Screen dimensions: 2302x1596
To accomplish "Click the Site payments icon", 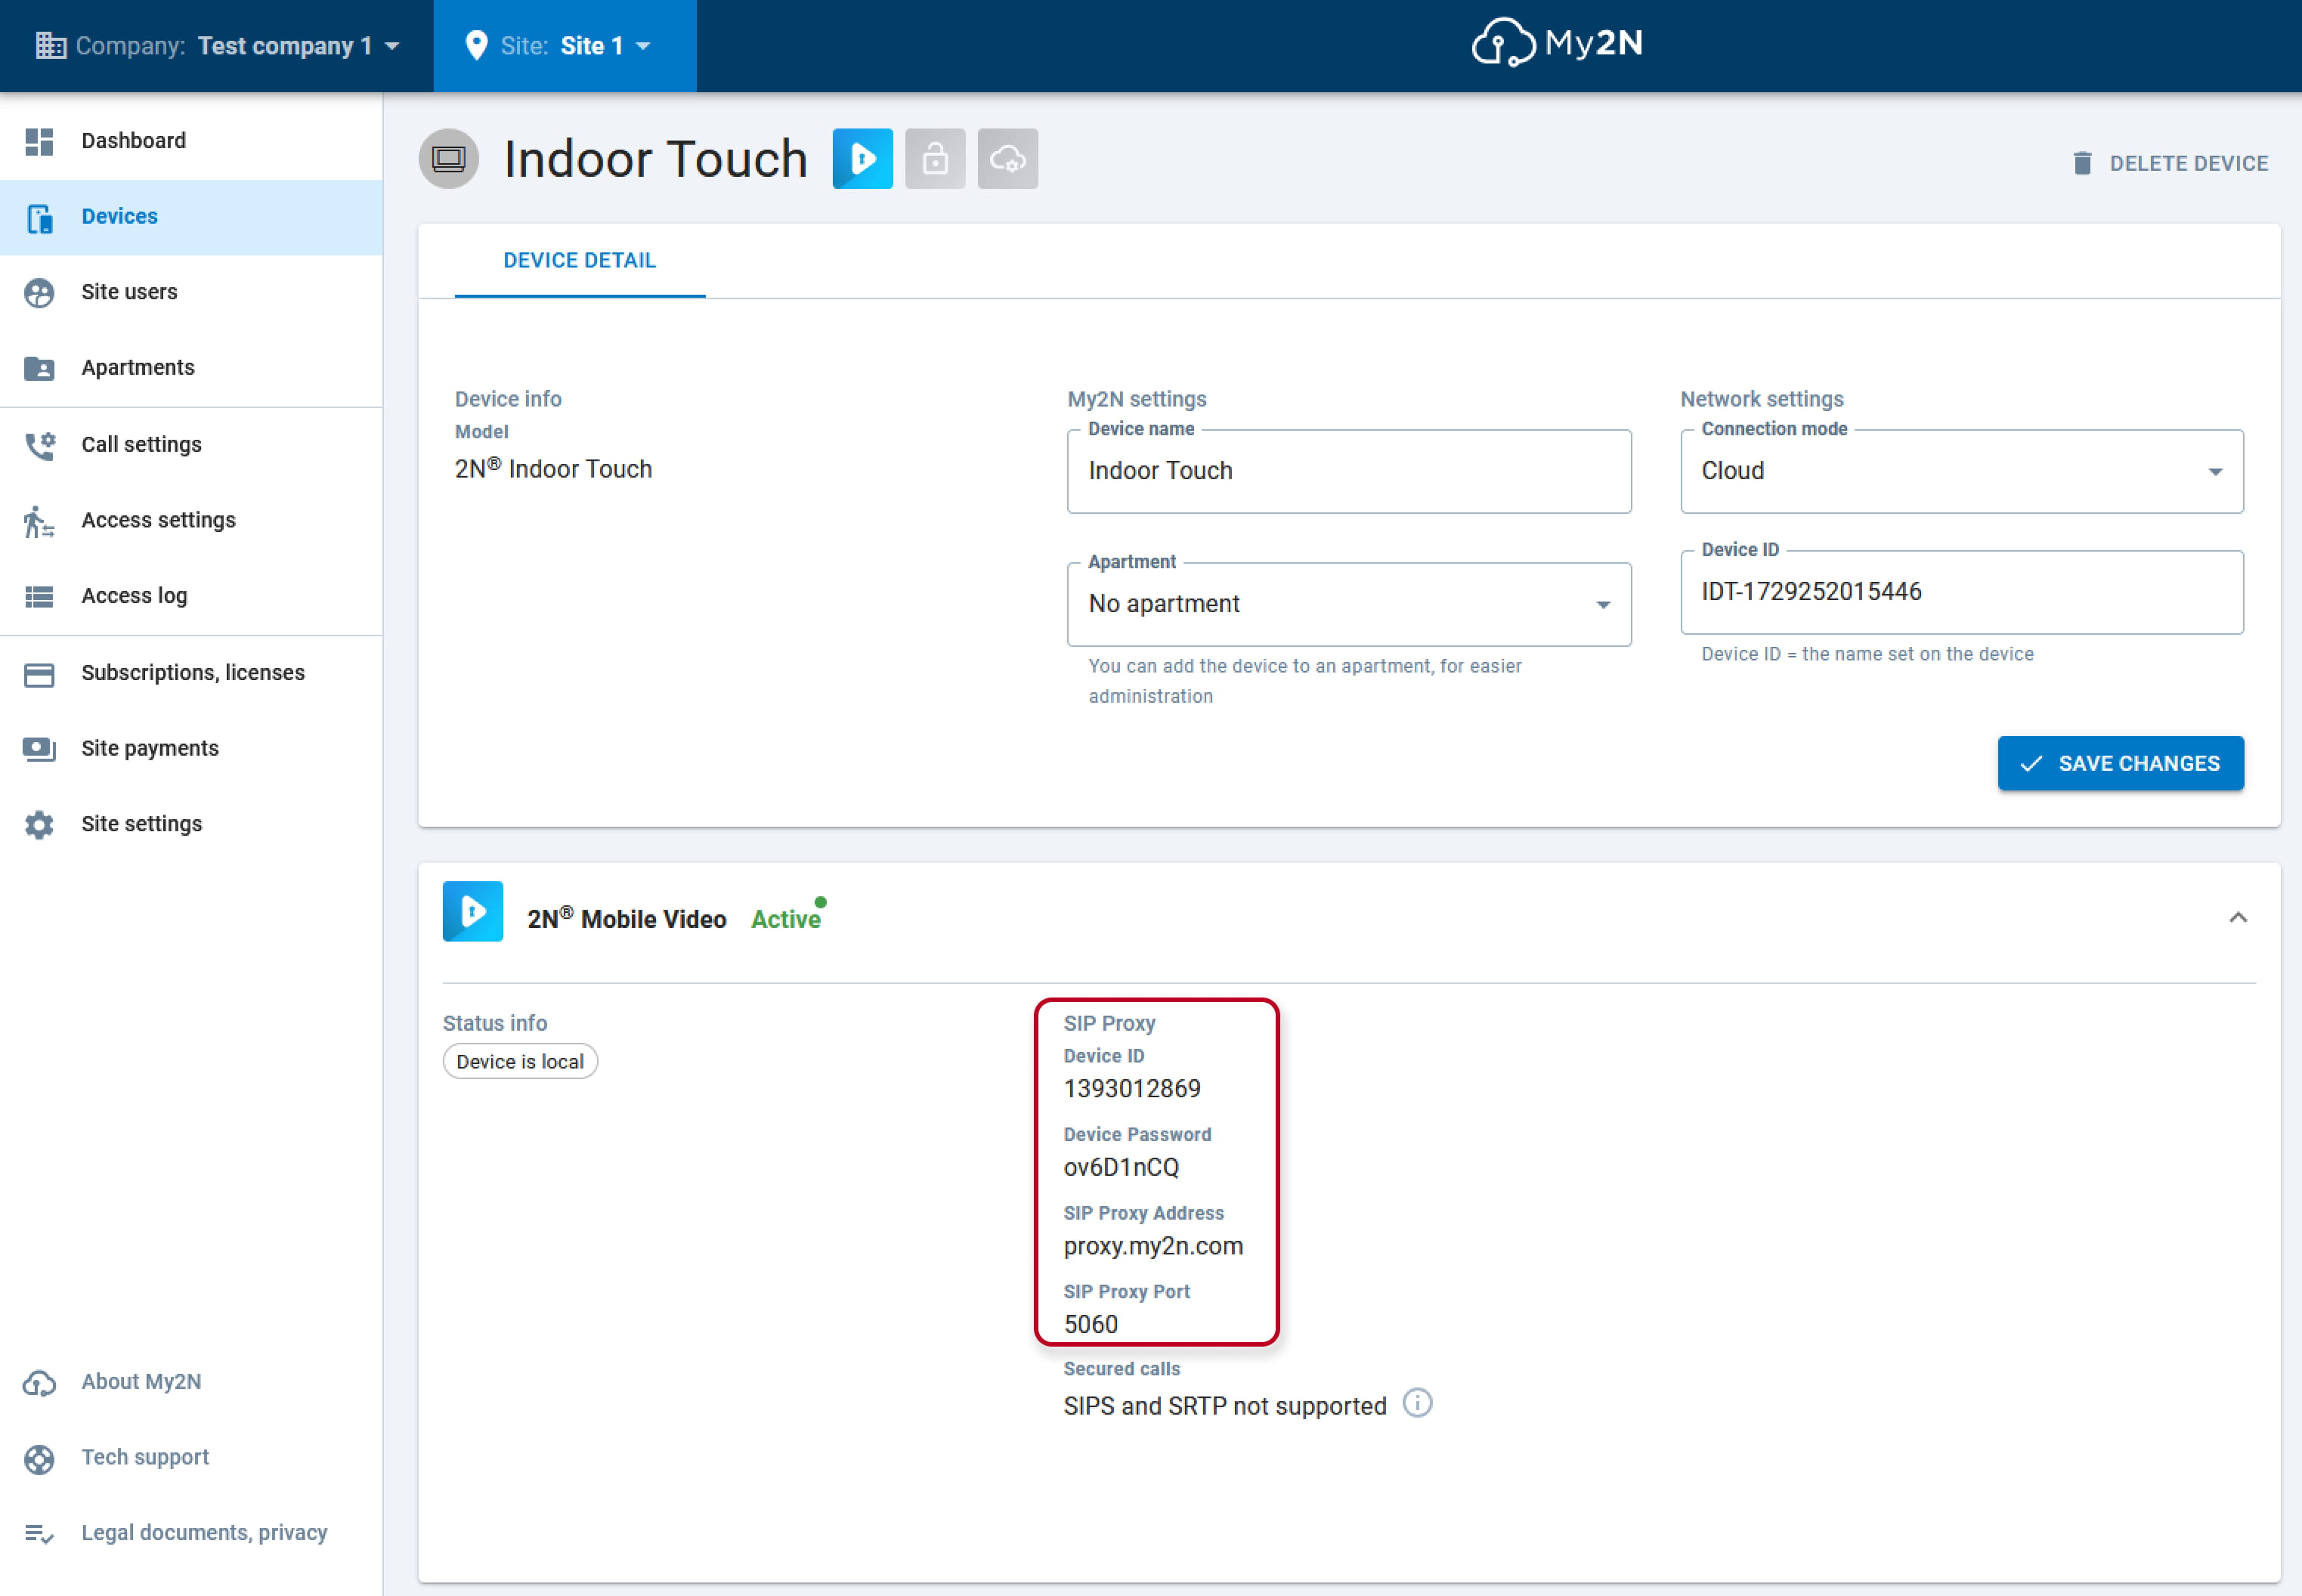I will click(39, 749).
